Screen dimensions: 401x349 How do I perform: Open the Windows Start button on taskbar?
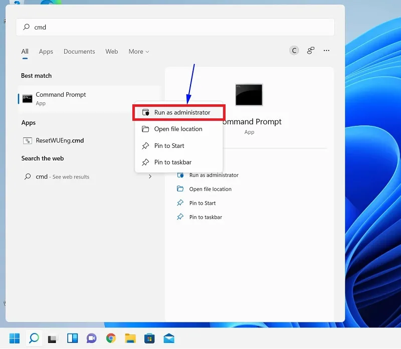point(15,338)
